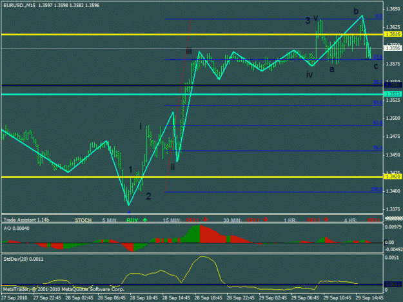Viewport: 403px width, 302px height.
Task: Select the wave label 'v' near the top
Action: tap(315, 17)
